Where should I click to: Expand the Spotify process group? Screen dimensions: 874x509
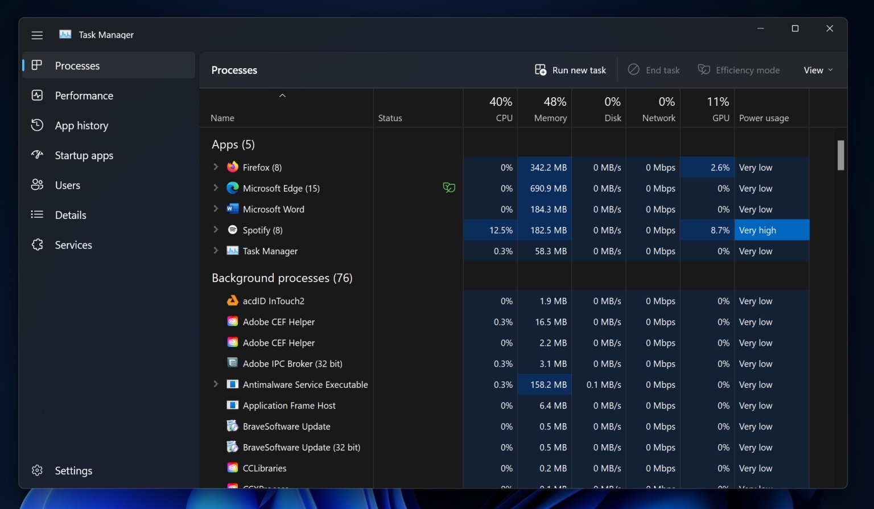(216, 229)
